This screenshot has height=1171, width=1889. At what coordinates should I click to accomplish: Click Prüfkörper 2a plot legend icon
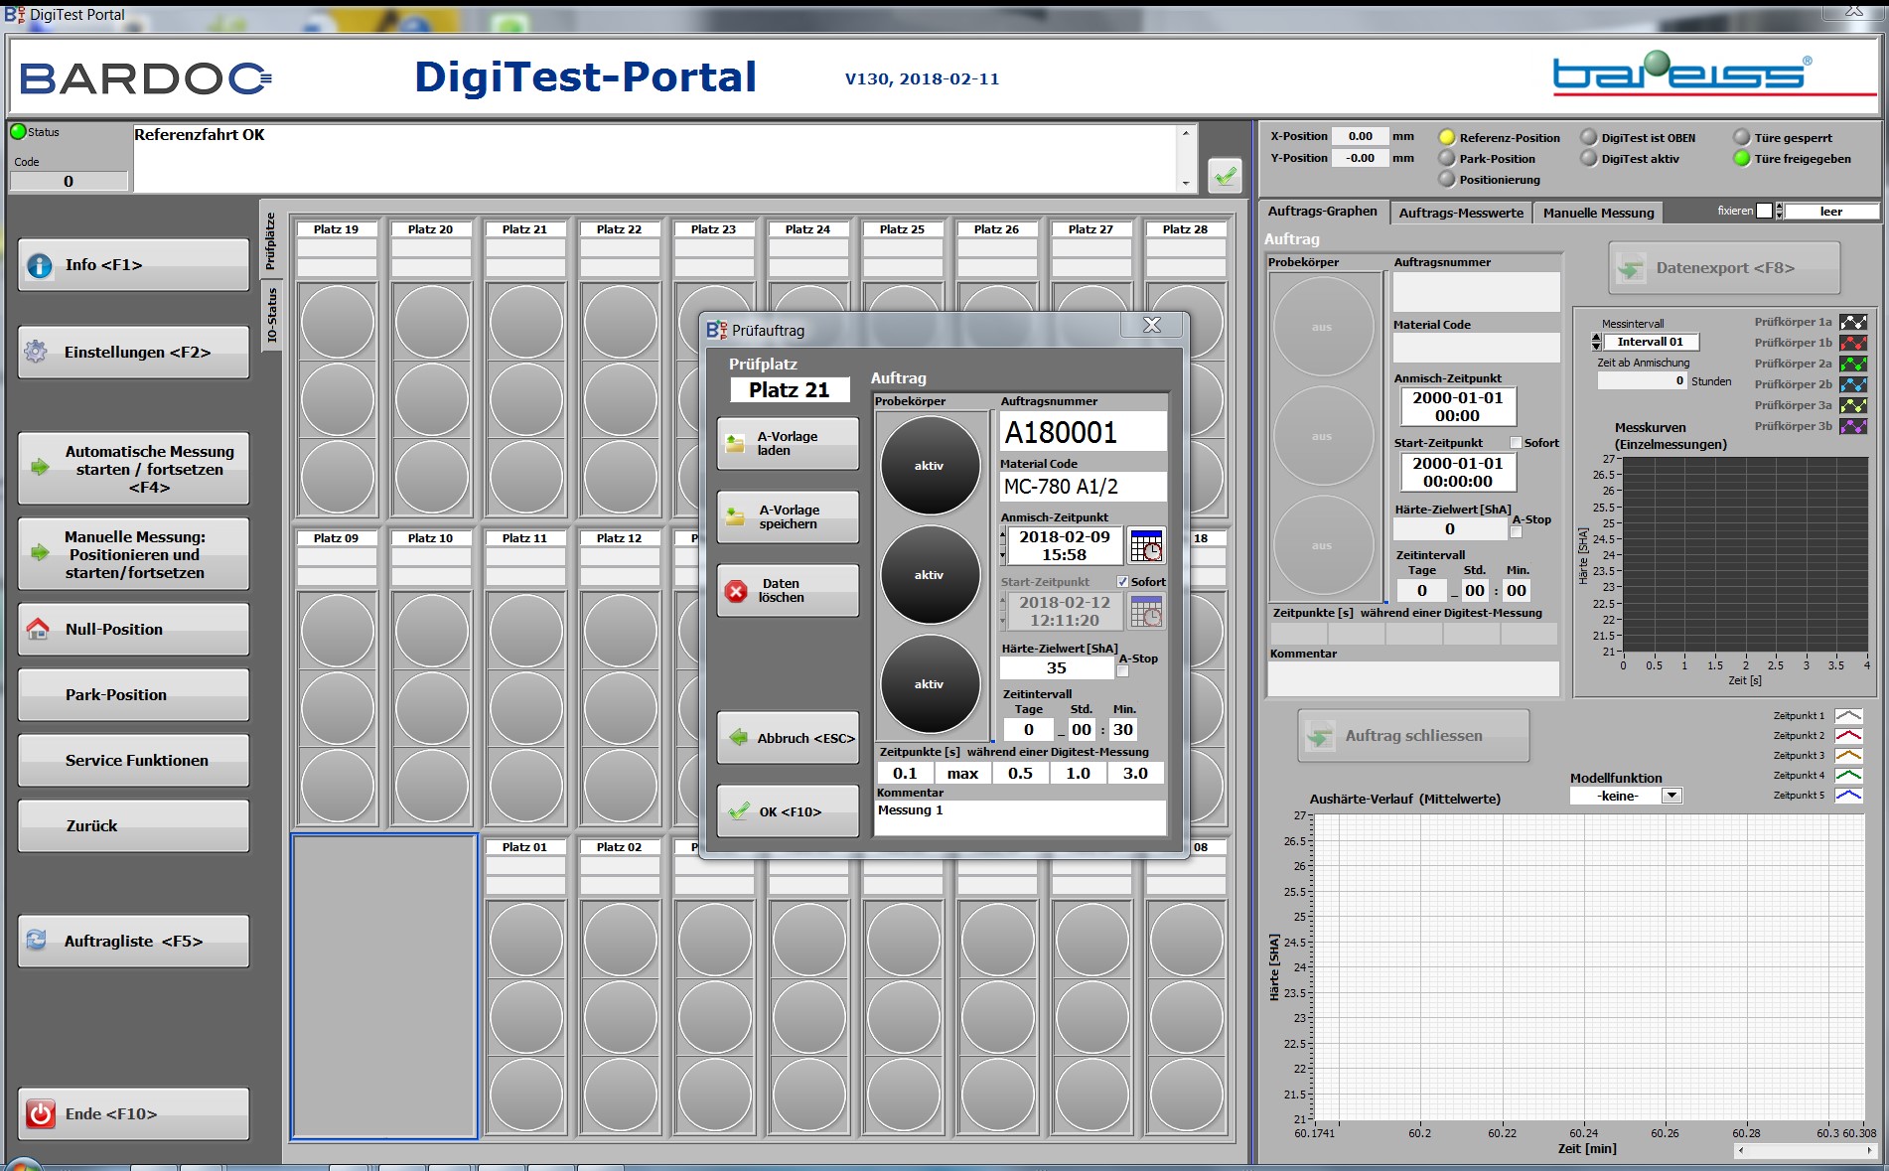click(1853, 364)
